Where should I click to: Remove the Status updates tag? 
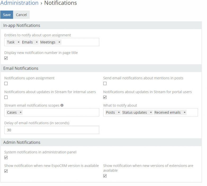click(151, 112)
